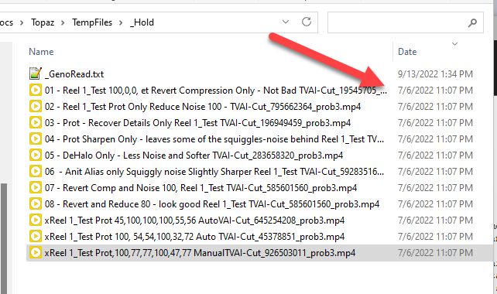Refresh the _Hold folder view
Viewport: 497px width, 294px height.
pos(307,22)
